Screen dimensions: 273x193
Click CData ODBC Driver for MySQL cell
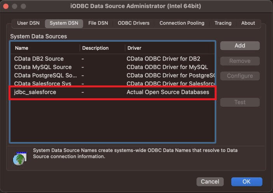[x=167, y=67]
